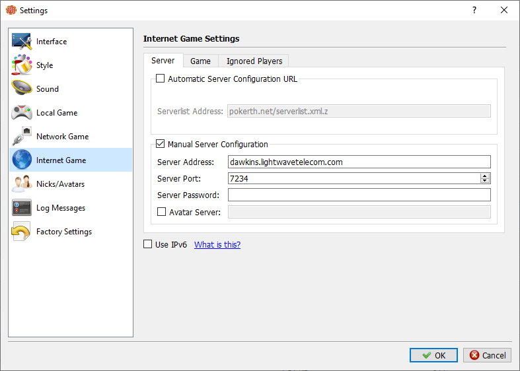Switch to the Server tab
Screen dimensions: 520x371
point(163,61)
